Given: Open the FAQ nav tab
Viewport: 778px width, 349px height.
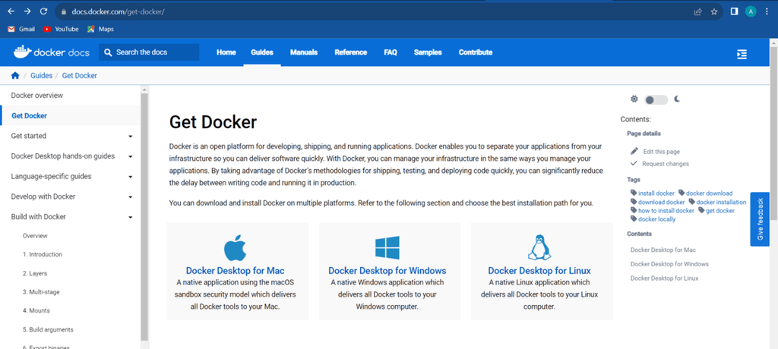Looking at the screenshot, I should pyautogui.click(x=391, y=52).
